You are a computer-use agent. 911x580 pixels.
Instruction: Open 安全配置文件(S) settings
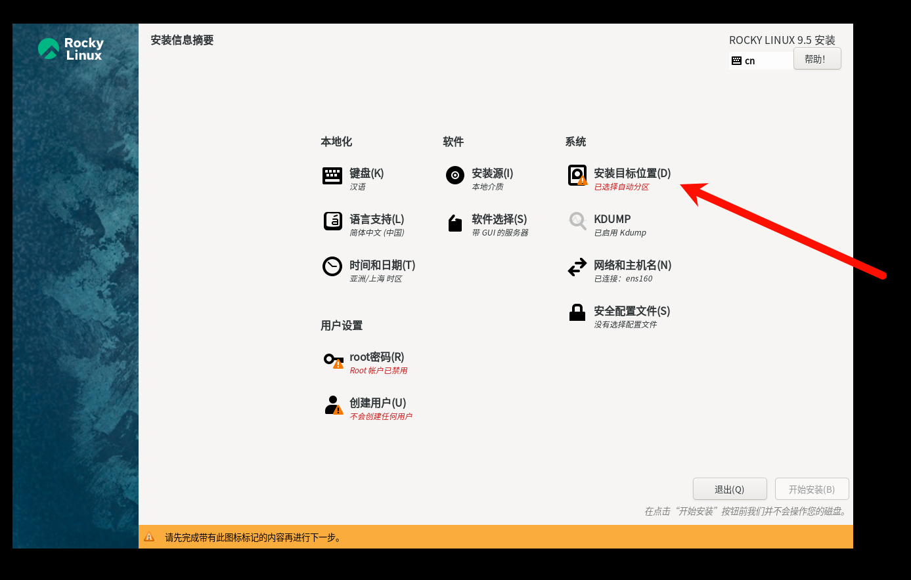coord(632,311)
